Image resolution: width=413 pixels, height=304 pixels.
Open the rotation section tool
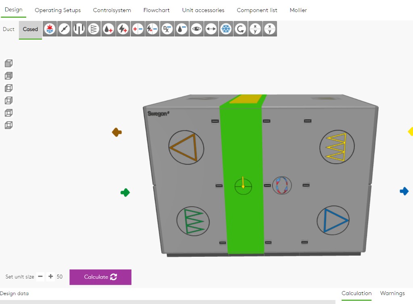pyautogui.click(x=240, y=29)
